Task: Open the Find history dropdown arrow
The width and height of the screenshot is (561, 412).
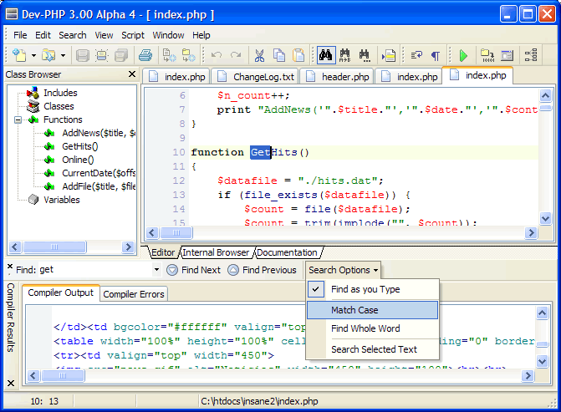Action: pos(156,270)
